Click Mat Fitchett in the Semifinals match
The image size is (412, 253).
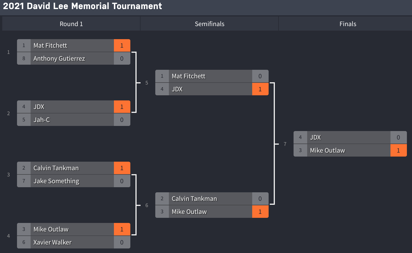point(188,76)
